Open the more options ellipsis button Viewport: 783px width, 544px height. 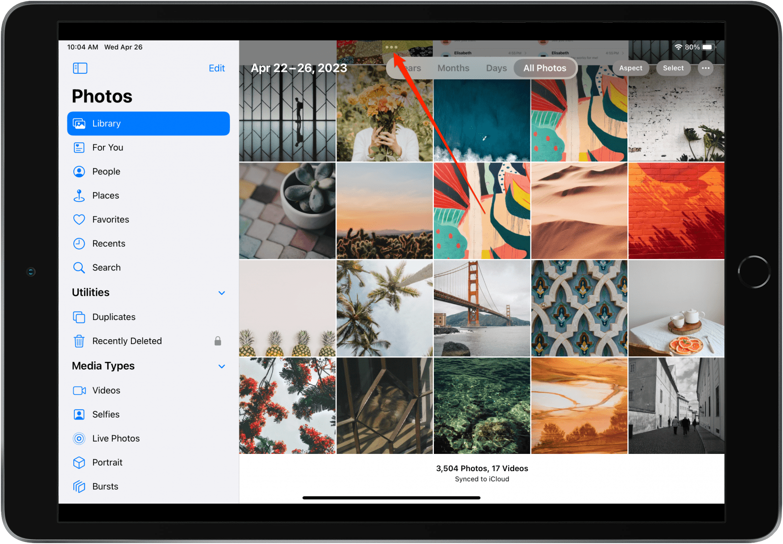705,68
